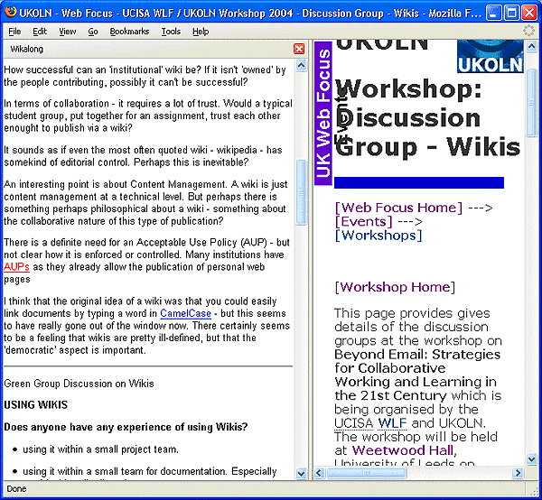Viewport: 542px width, 500px height.
Task: Open the Workshops breadcrumb link
Action: point(378,236)
